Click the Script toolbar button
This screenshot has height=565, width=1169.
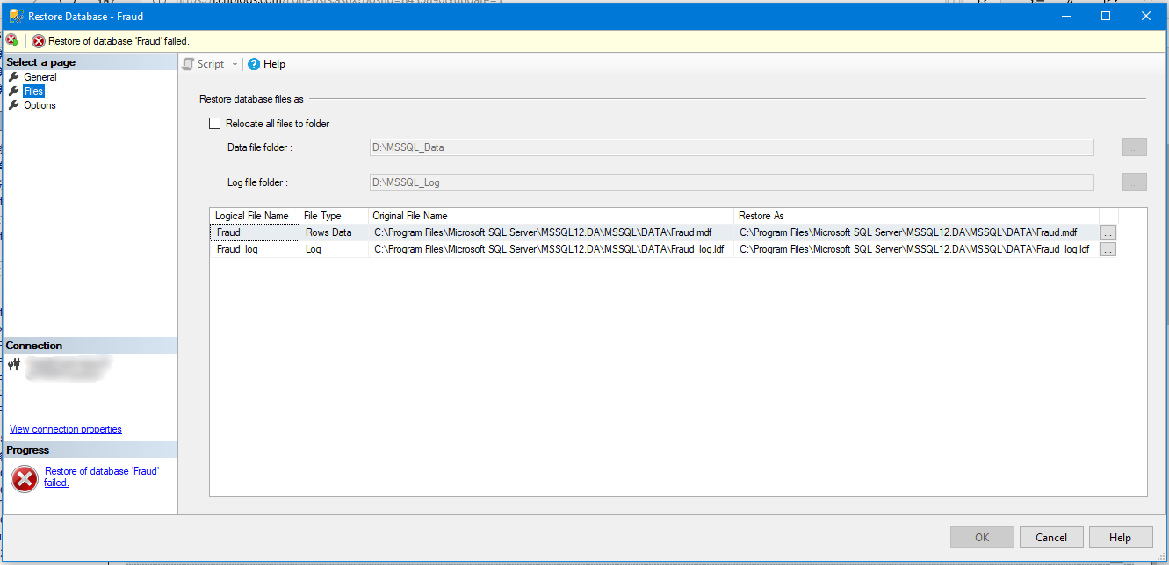[x=204, y=64]
